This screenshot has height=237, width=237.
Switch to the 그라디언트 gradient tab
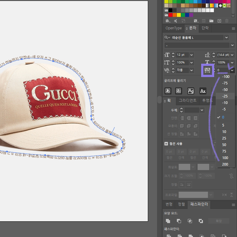coord(188,100)
